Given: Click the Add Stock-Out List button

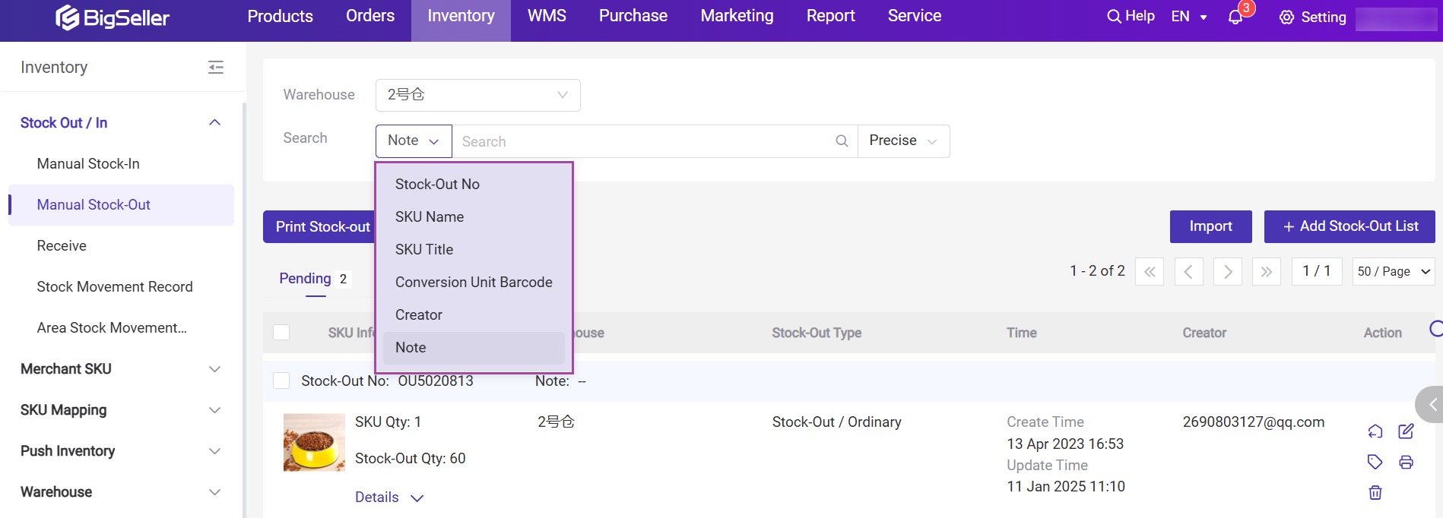Looking at the screenshot, I should pos(1349,226).
